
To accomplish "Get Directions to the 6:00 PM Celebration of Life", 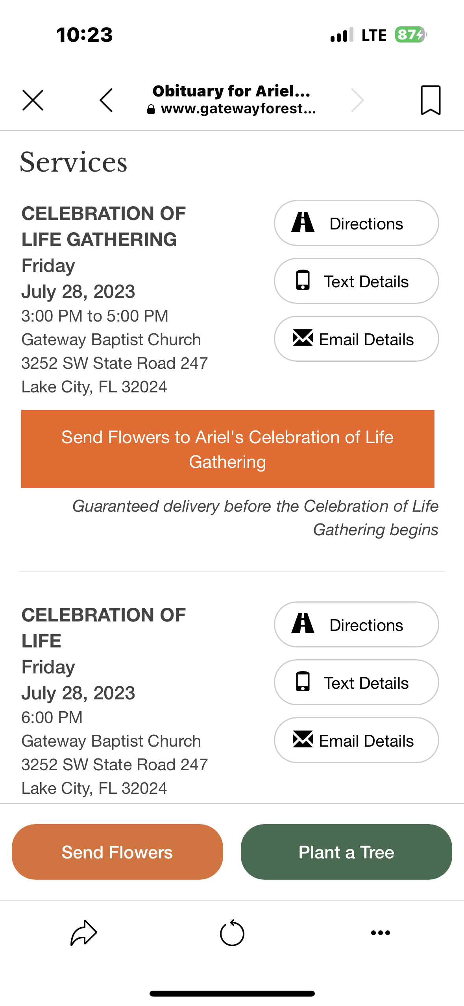I will [356, 625].
